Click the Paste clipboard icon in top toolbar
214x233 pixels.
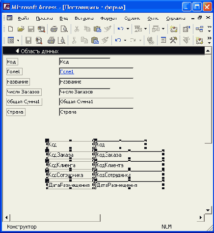pos(97,29)
